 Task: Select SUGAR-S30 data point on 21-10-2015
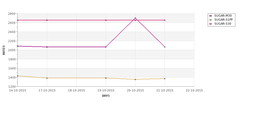pos(165,20)
